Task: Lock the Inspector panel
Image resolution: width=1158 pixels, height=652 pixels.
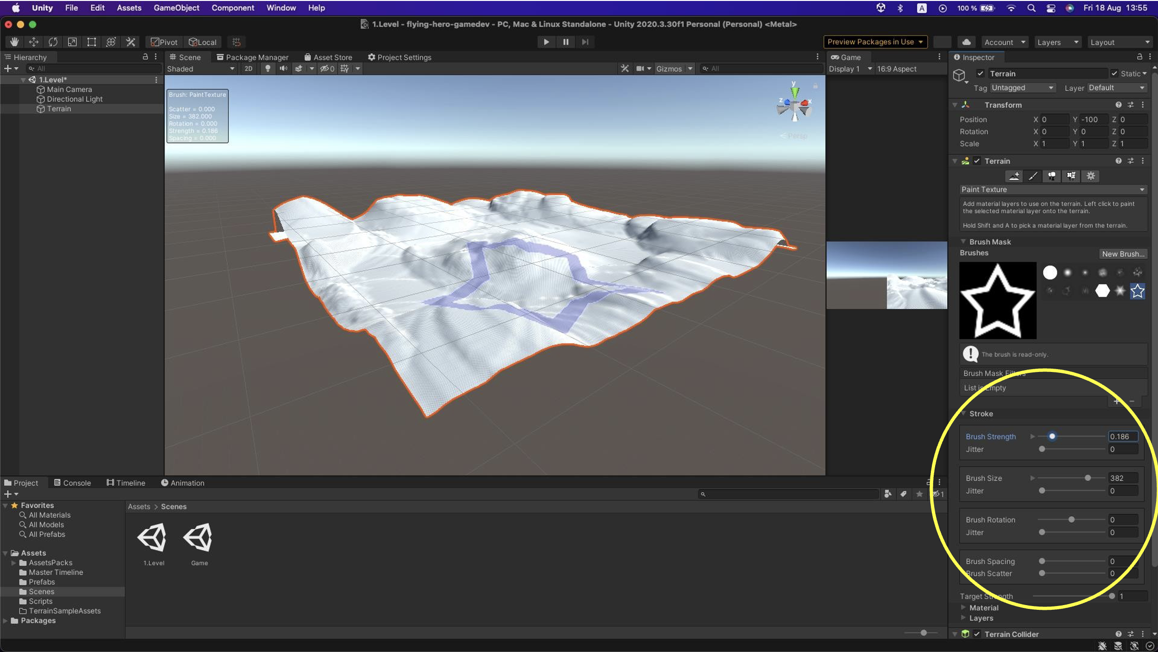Action: click(1140, 57)
